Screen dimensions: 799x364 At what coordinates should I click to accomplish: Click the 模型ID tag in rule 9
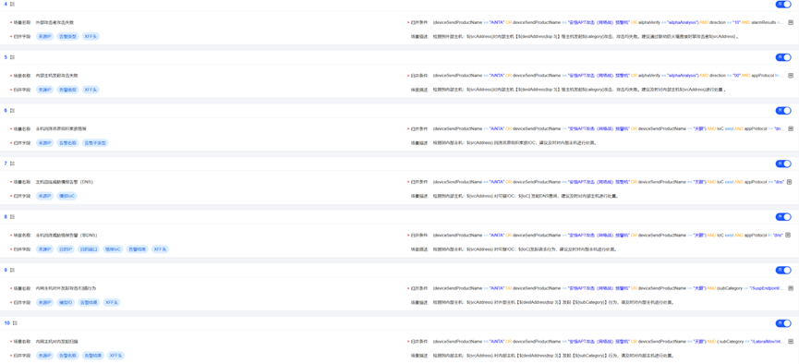(66, 302)
